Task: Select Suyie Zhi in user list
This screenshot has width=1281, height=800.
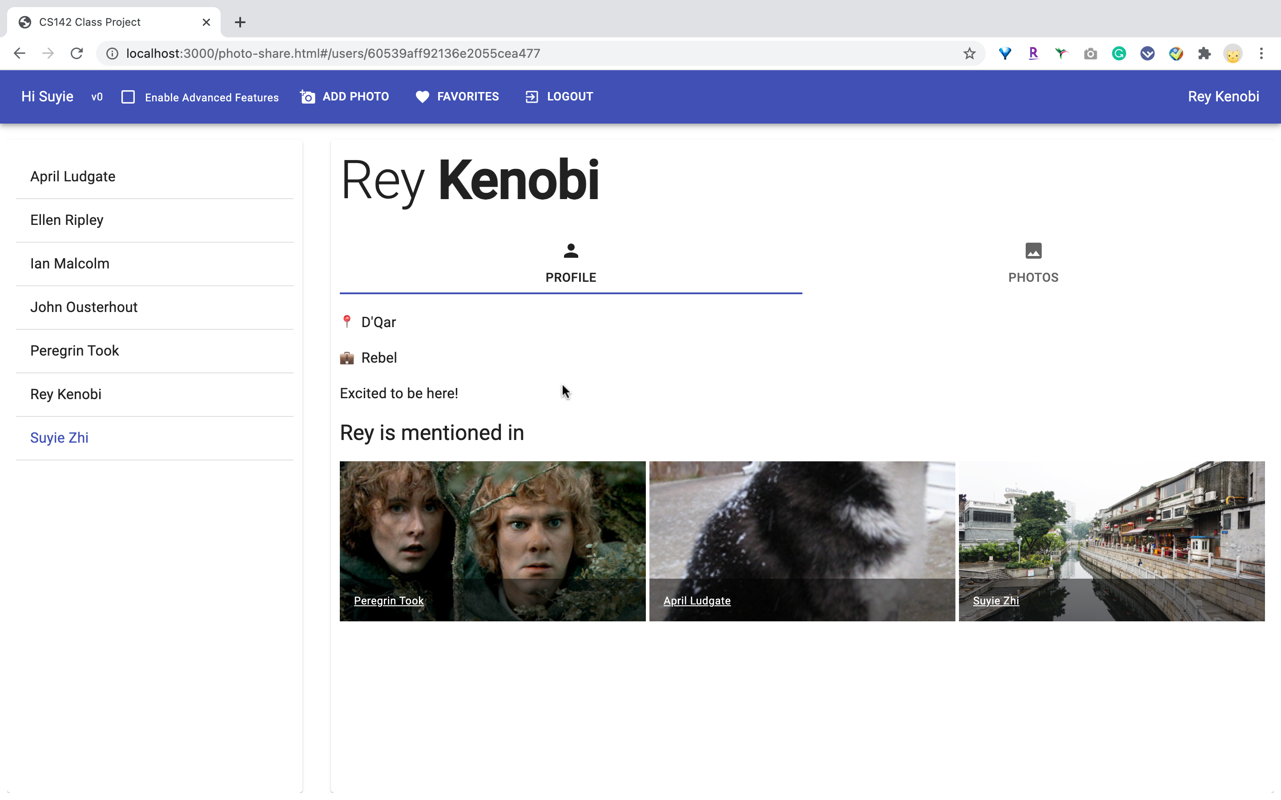Action: click(x=155, y=438)
